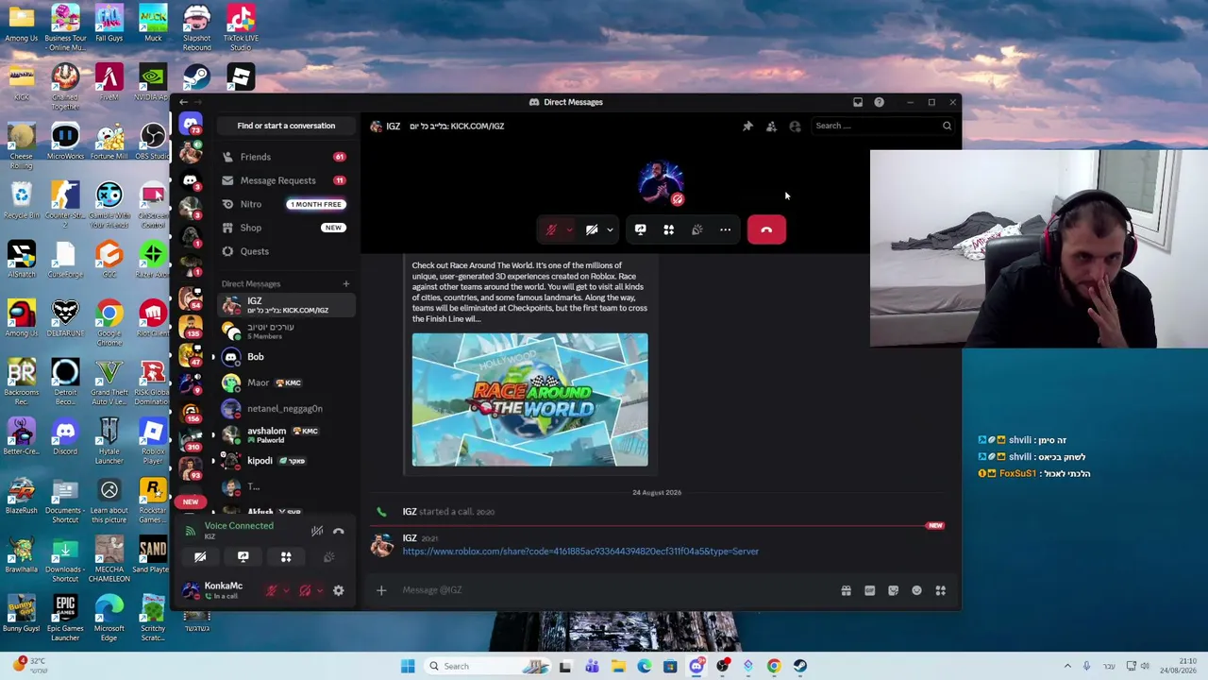Open the Discord home Direct Messages icon
Image resolution: width=1208 pixels, height=680 pixels.
point(191,125)
